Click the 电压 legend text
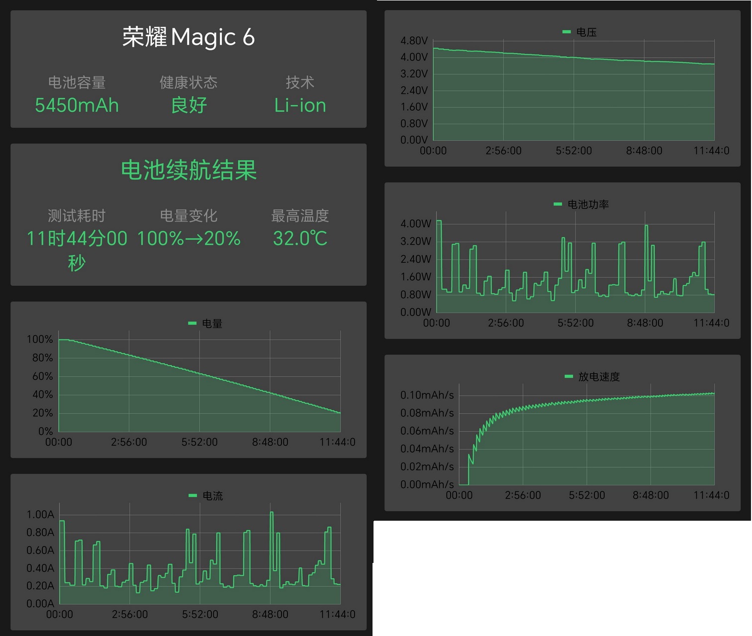Image resolution: width=752 pixels, height=636 pixels. (586, 32)
